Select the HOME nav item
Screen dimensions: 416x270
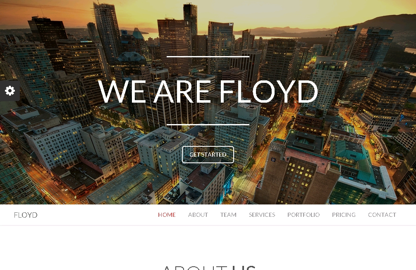point(167,215)
